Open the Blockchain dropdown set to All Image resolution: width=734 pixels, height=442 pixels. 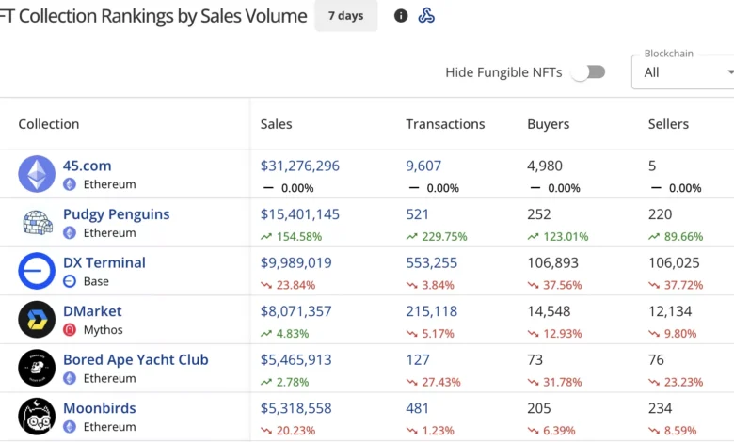[683, 71]
